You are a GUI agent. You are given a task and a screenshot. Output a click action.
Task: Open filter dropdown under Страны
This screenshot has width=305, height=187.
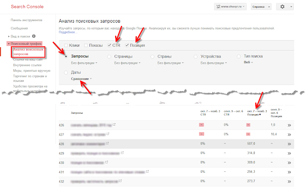(x=170, y=63)
